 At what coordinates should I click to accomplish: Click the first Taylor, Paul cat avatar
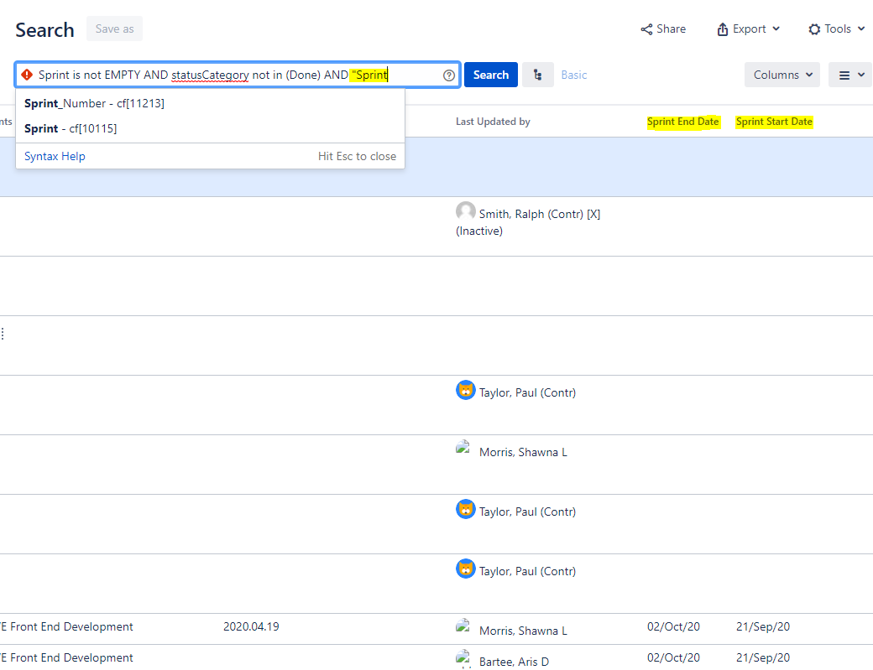[x=465, y=390]
